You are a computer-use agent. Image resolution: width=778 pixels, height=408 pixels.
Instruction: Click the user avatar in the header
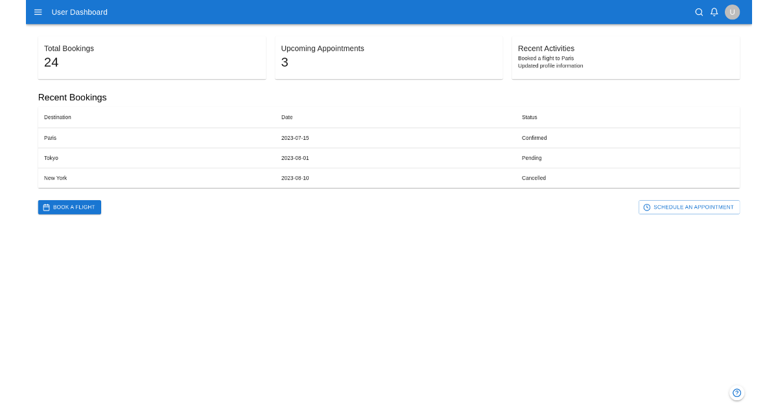[732, 12]
